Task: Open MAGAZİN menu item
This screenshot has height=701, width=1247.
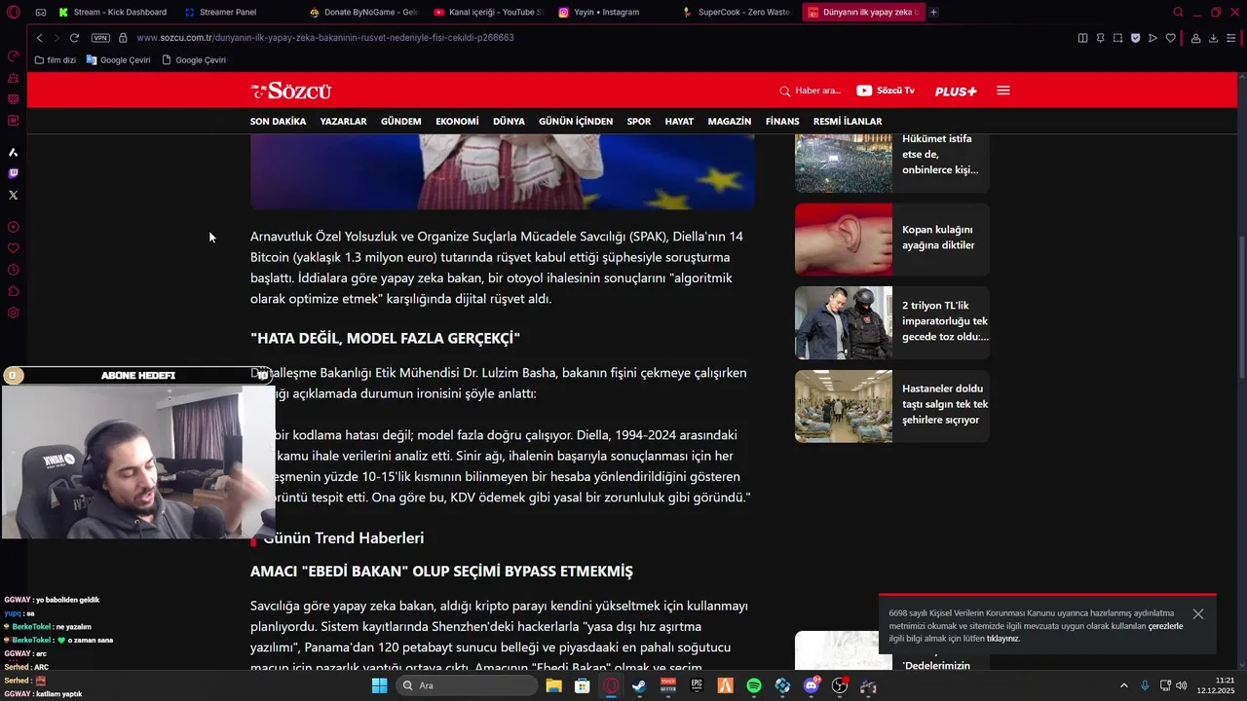Action: [x=729, y=122]
